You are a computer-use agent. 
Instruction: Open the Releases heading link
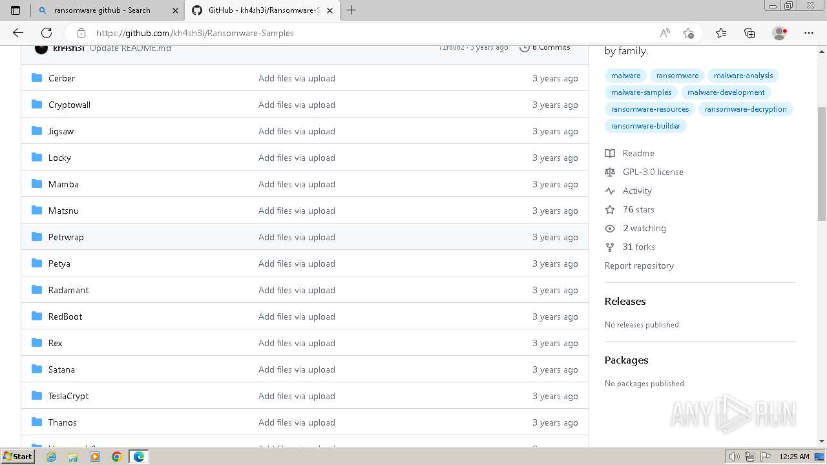coord(625,301)
